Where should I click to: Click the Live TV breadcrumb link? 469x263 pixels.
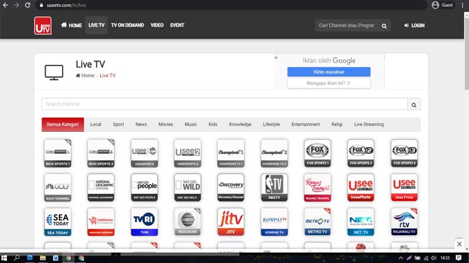click(108, 75)
